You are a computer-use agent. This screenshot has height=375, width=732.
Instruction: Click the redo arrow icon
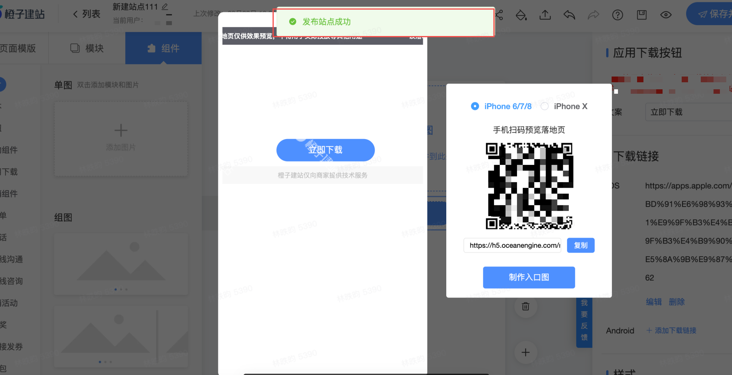click(593, 15)
